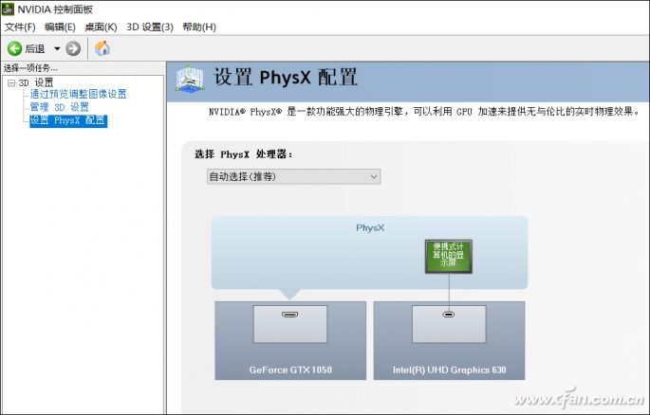Screen dimensions: 650x415
Task: Open the 文件(F) menu
Action: [x=20, y=27]
